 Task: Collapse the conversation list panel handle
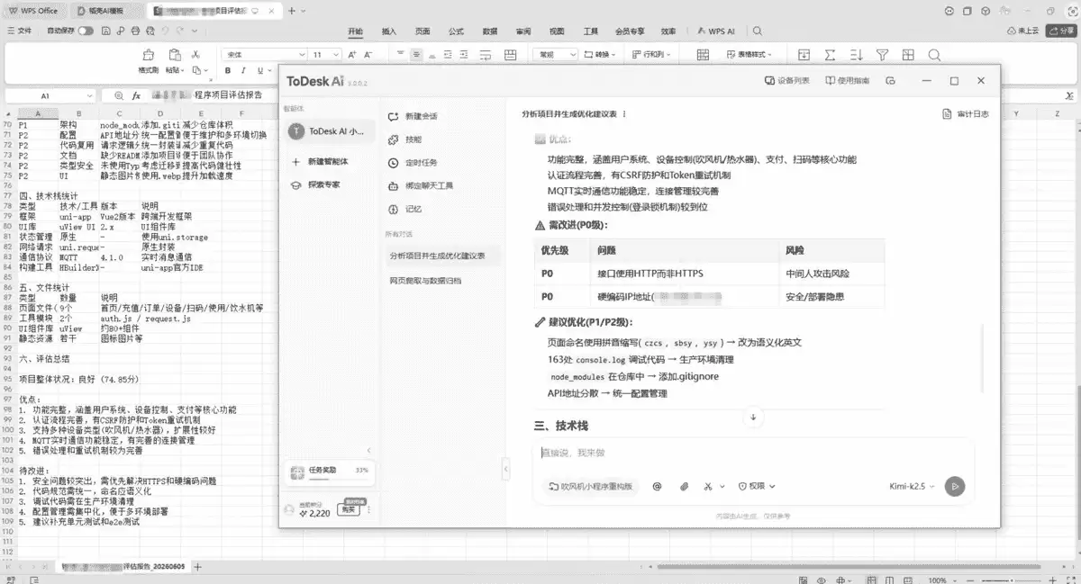tap(505, 468)
